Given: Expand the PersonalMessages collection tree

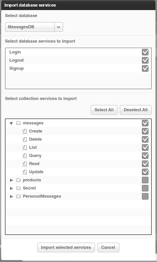Looking at the screenshot, I should (11, 196).
